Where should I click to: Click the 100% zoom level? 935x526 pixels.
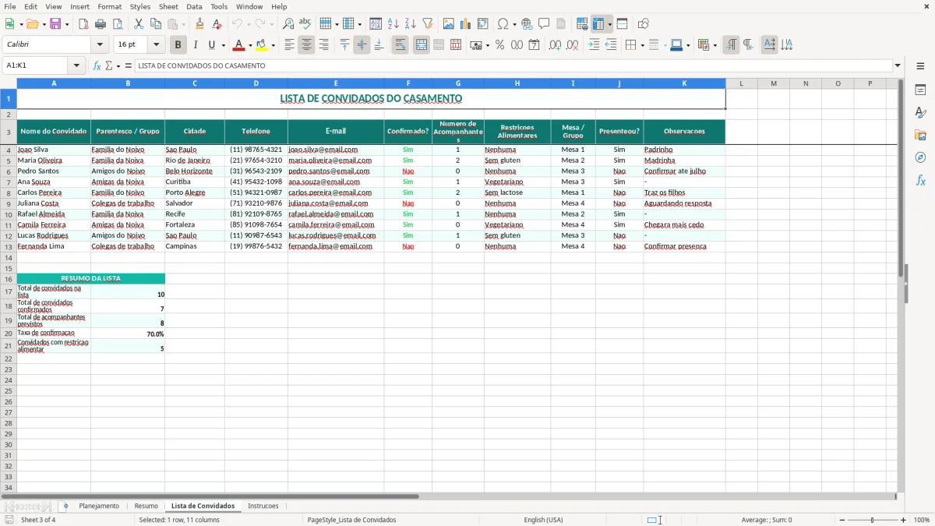pos(921,520)
